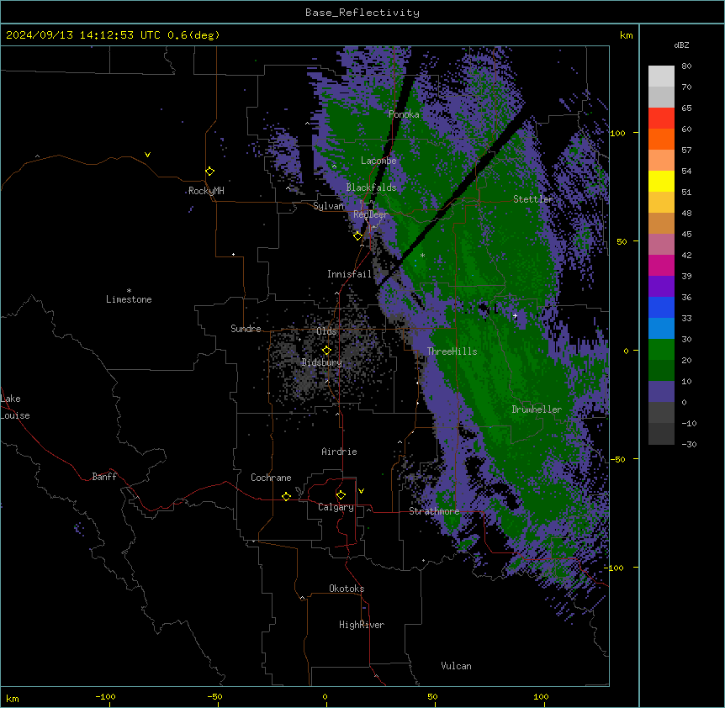Click the Drumheller label
This screenshot has width=725, height=708.
[x=537, y=409]
